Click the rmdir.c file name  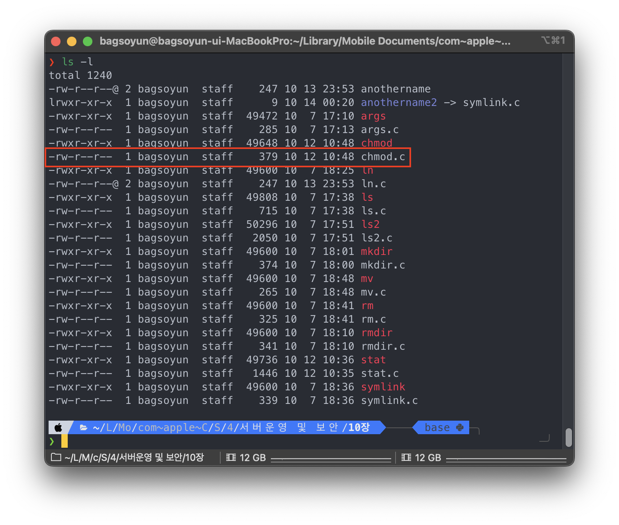tap(383, 346)
